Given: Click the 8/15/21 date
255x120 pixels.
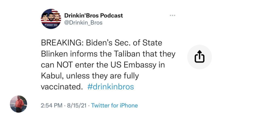Looking at the screenshot, I should 76,106.
